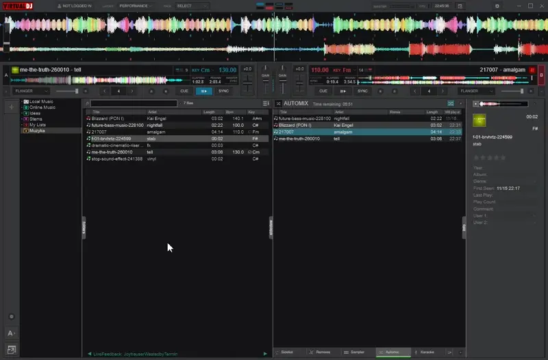Expand the My Lists tree node
Screen dimensions: 548x360
22,125
